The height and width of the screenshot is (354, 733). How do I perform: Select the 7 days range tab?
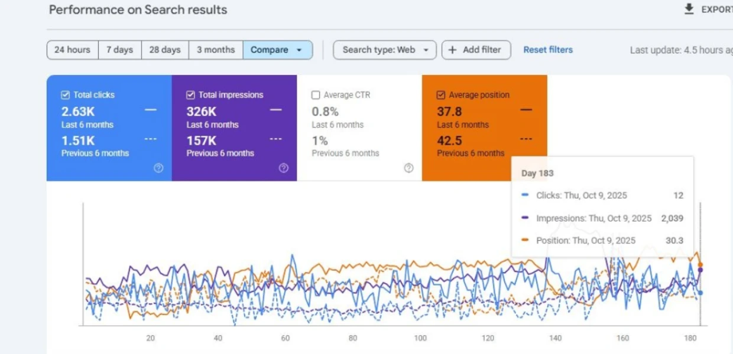120,50
